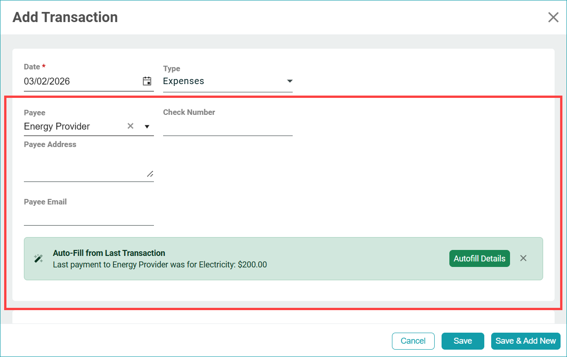The width and height of the screenshot is (567, 357).
Task: Click the Auto-Fill from Last Transaction heading
Action: point(109,253)
